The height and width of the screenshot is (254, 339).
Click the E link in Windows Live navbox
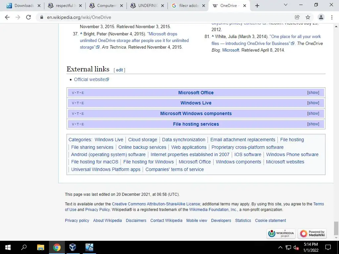[82, 103]
